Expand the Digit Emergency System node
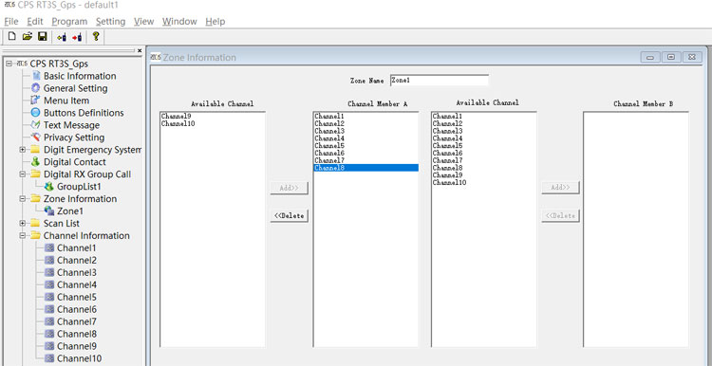The image size is (712, 366). tap(22, 150)
